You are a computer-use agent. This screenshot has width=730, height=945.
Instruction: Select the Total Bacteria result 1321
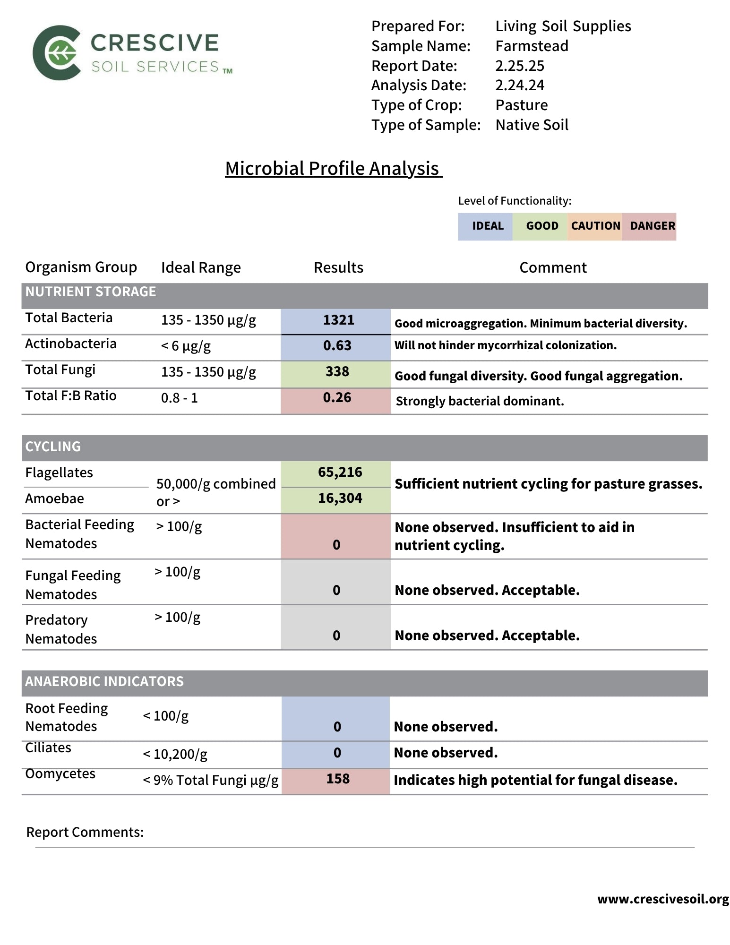(x=336, y=321)
